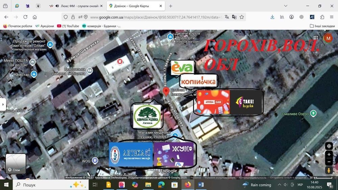This screenshot has width=338, height=190.
Task: Center map on my location
Action: (x=329, y=146)
